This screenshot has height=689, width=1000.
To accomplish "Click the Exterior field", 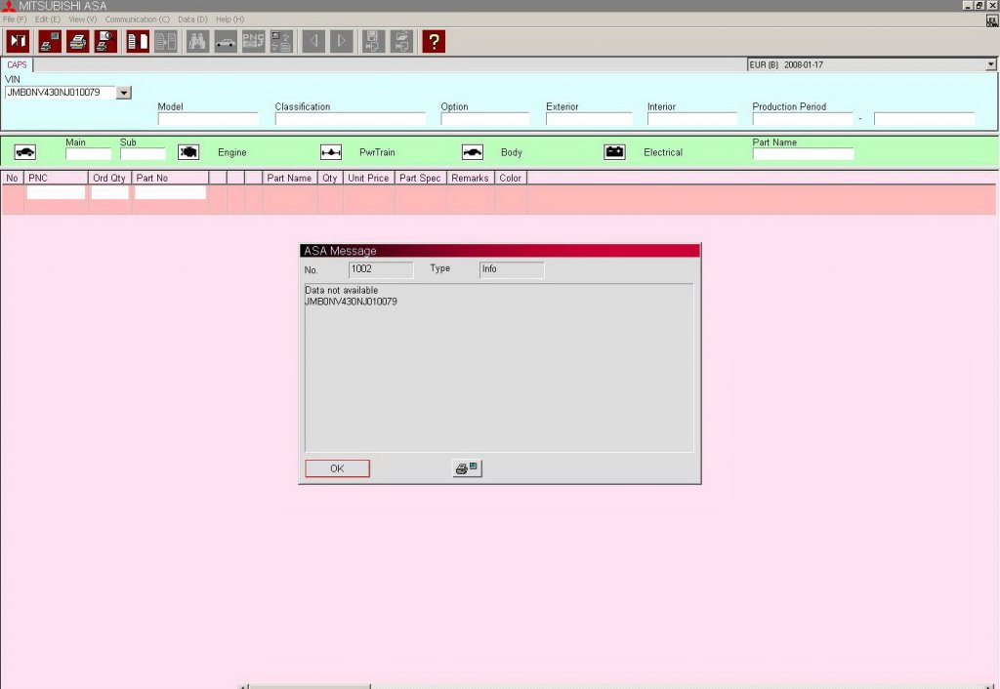I will coord(589,119).
